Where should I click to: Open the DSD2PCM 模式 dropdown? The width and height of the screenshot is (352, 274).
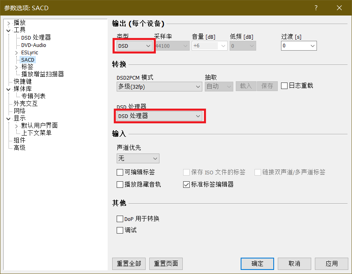click(159, 86)
